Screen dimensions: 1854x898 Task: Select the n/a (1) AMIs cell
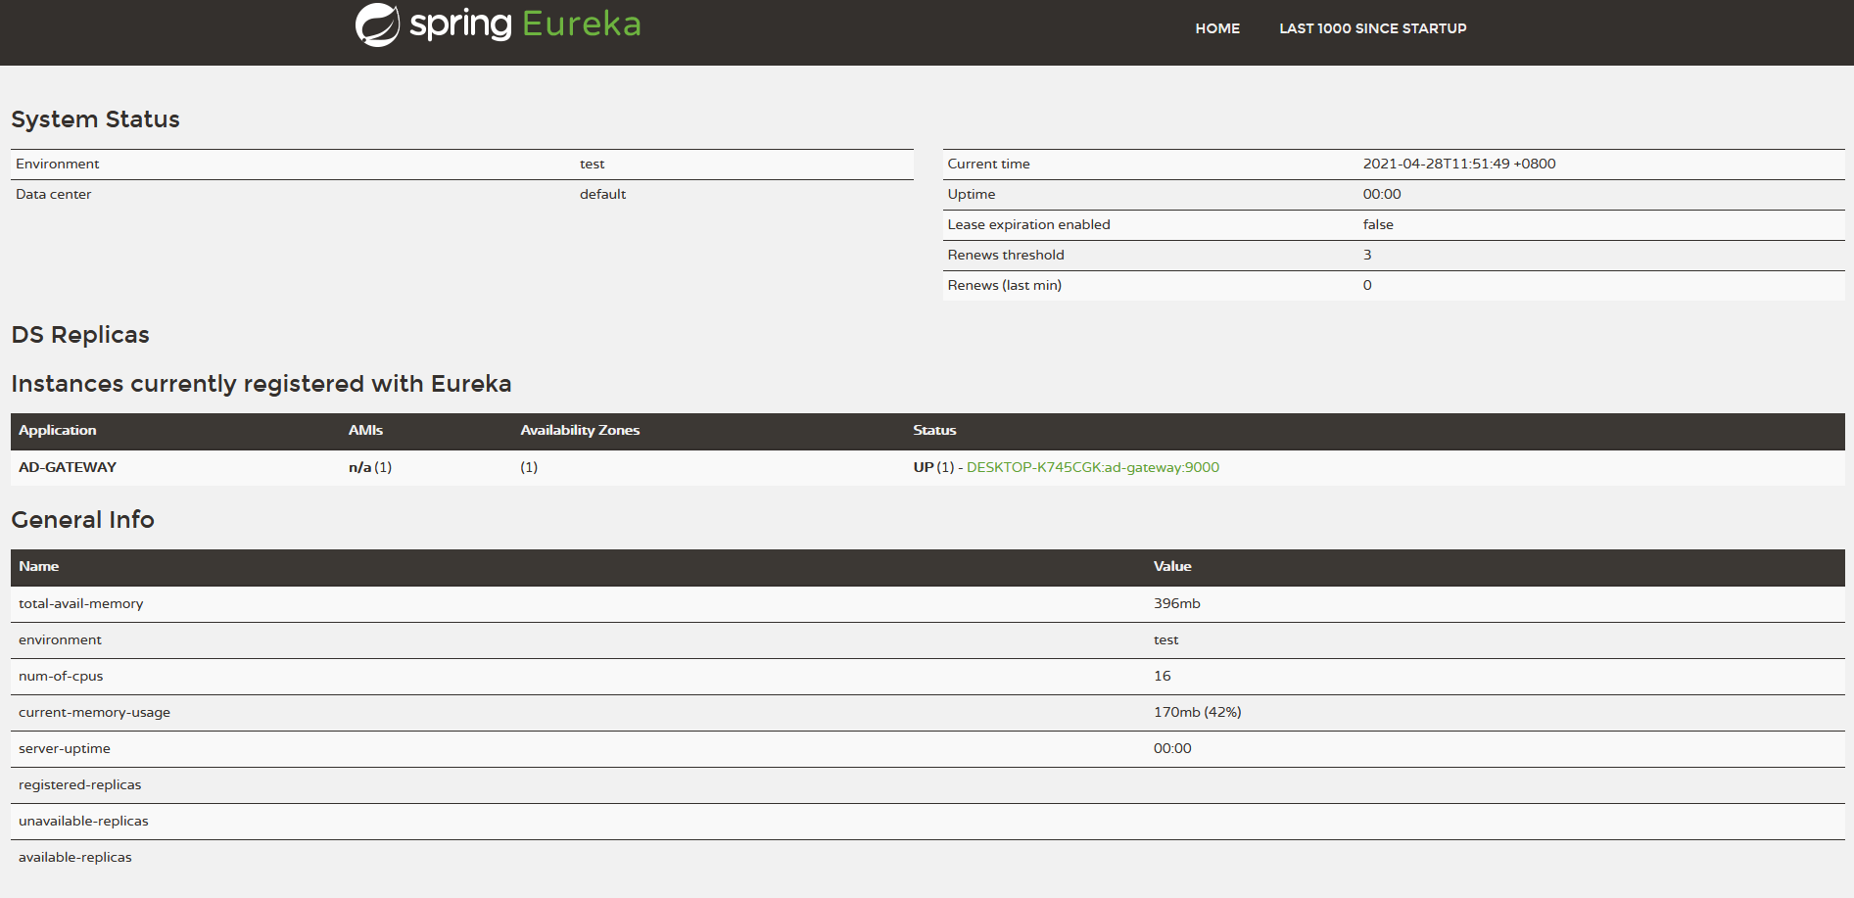370,467
